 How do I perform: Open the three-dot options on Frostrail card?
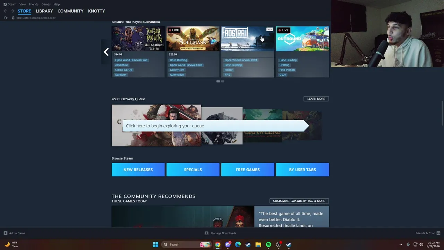270,30
